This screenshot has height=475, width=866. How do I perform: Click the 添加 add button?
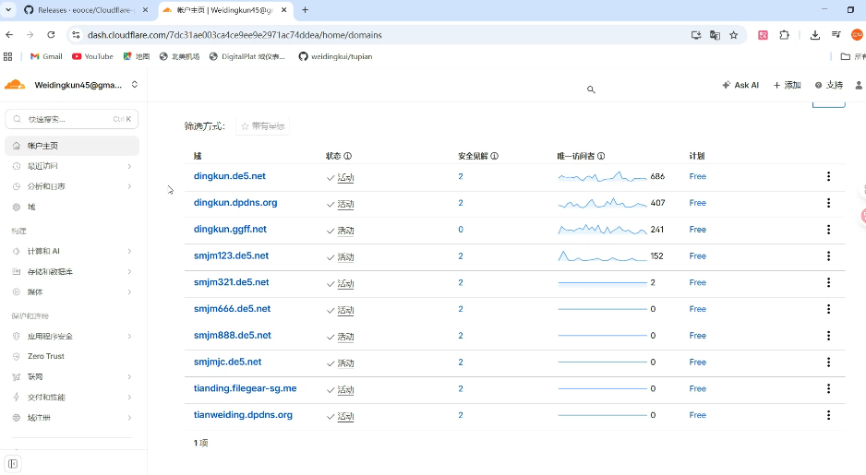tap(787, 85)
